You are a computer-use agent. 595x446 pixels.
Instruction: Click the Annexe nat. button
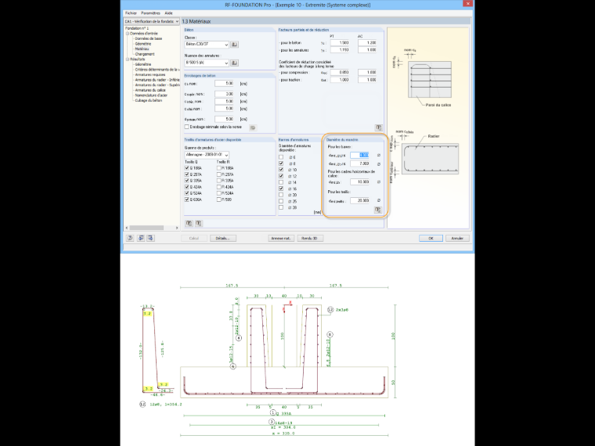tap(281, 238)
